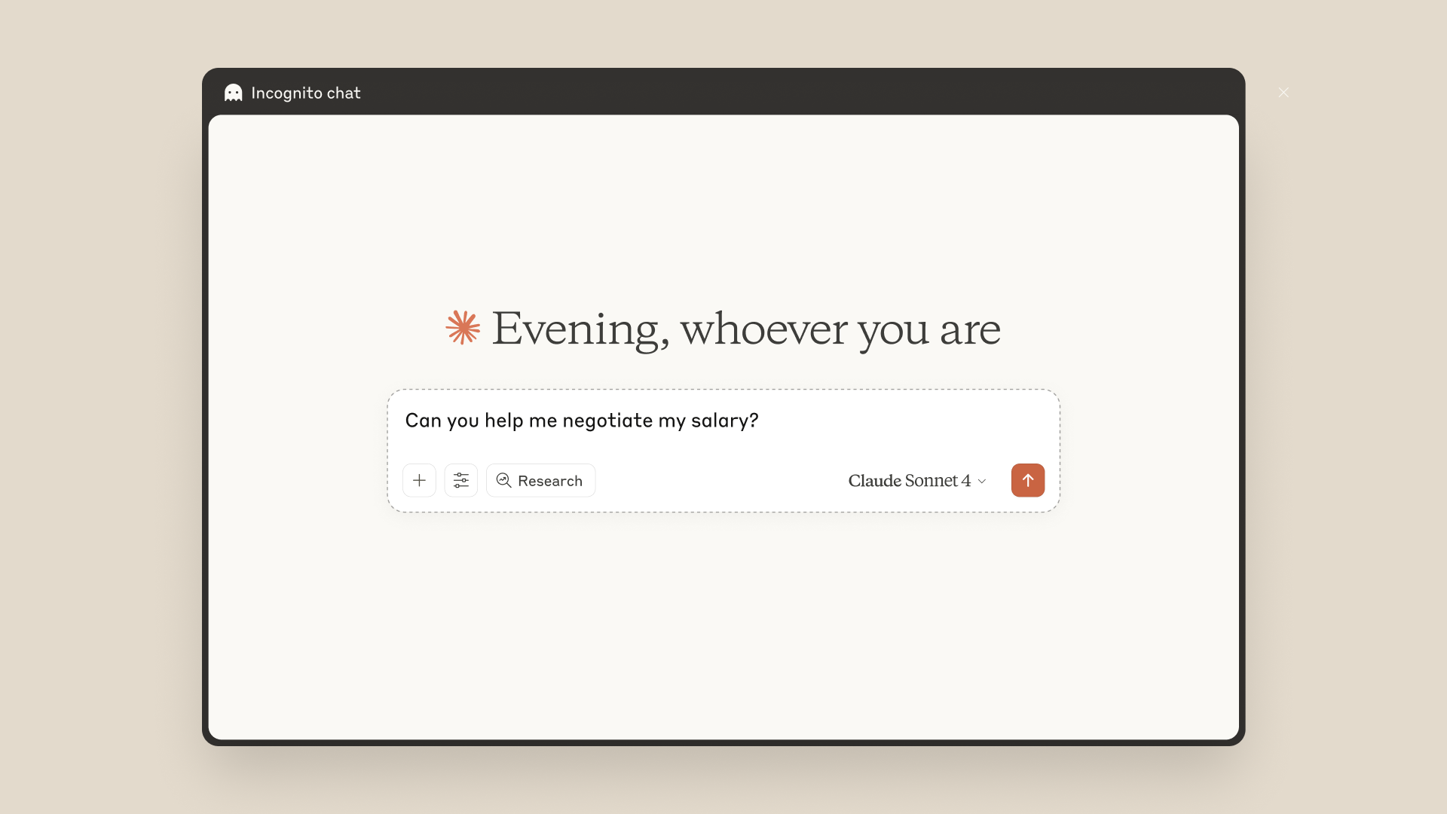Click the X icon to close incognito chat
Screen dimensions: 1447x814
(x=1283, y=92)
